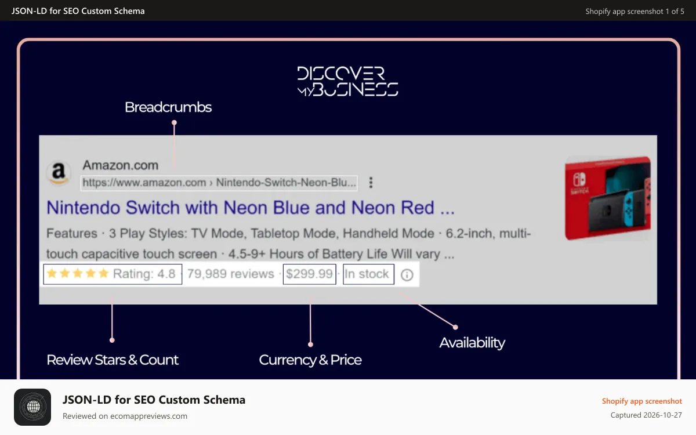The image size is (696, 435).
Task: Click the top bar JSON-LD for SEO title
Action: pos(78,11)
